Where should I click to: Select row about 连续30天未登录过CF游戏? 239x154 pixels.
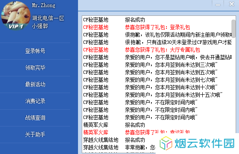pos(157,42)
